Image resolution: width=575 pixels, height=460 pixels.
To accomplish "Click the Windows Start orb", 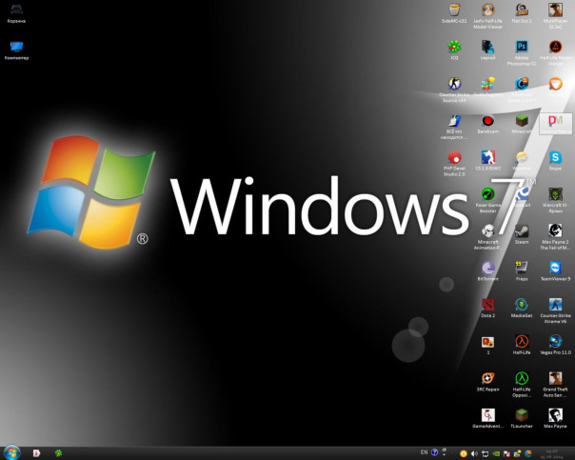I will [x=11, y=452].
